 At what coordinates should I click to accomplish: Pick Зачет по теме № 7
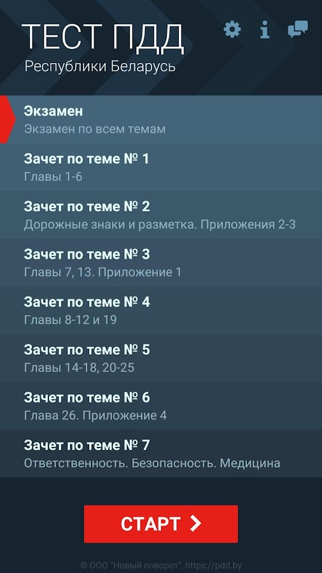161,453
